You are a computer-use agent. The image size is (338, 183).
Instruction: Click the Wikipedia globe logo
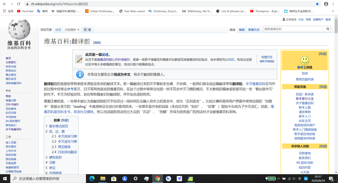pyautogui.click(x=19, y=30)
